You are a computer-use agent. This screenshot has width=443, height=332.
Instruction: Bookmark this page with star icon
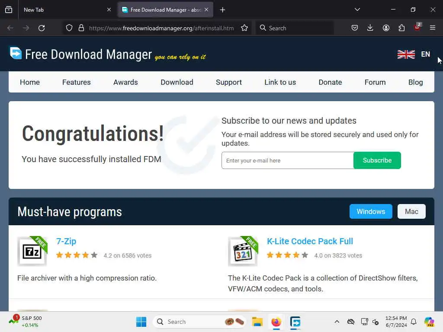(245, 28)
